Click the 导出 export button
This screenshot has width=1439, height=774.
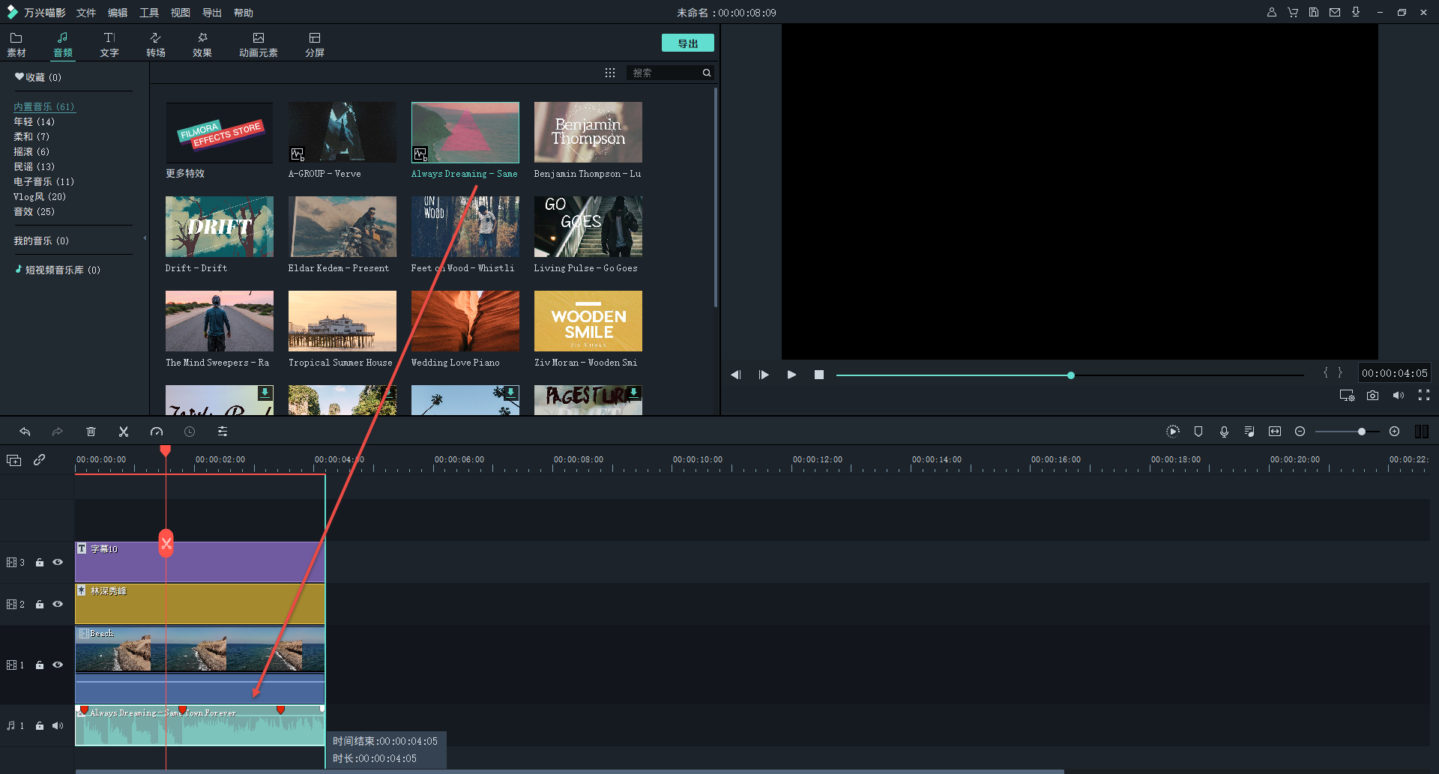click(x=687, y=43)
